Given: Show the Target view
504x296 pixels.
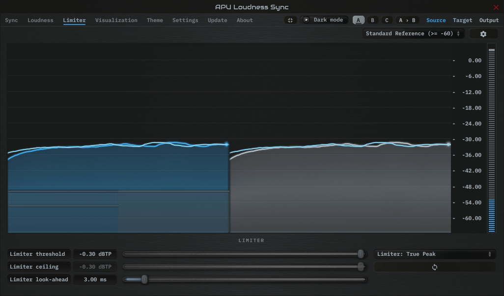Looking at the screenshot, I should [463, 20].
